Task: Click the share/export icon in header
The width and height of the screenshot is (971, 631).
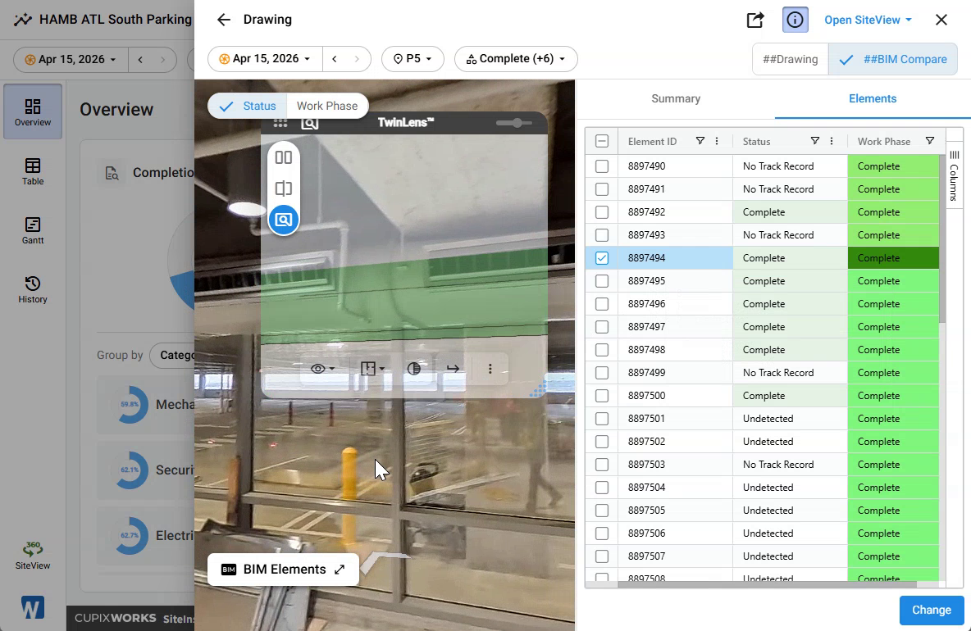Action: pos(754,20)
